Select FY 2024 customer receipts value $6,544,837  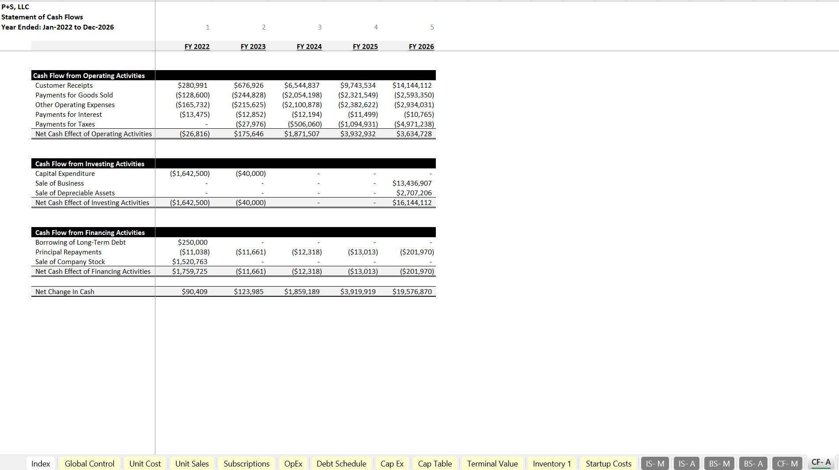(302, 85)
